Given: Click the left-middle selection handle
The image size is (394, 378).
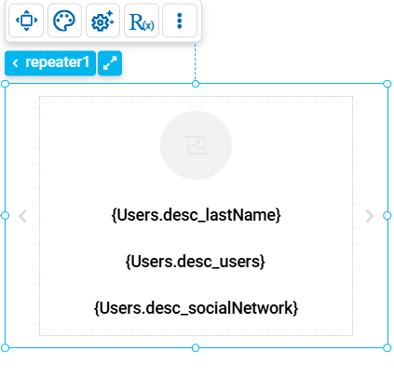Looking at the screenshot, I should point(6,216).
